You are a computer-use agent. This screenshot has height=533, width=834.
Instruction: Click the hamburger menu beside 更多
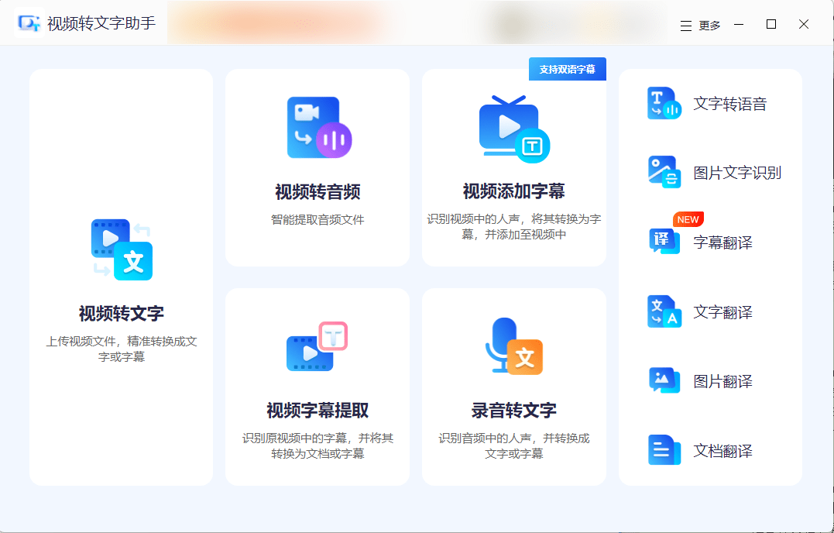[685, 25]
